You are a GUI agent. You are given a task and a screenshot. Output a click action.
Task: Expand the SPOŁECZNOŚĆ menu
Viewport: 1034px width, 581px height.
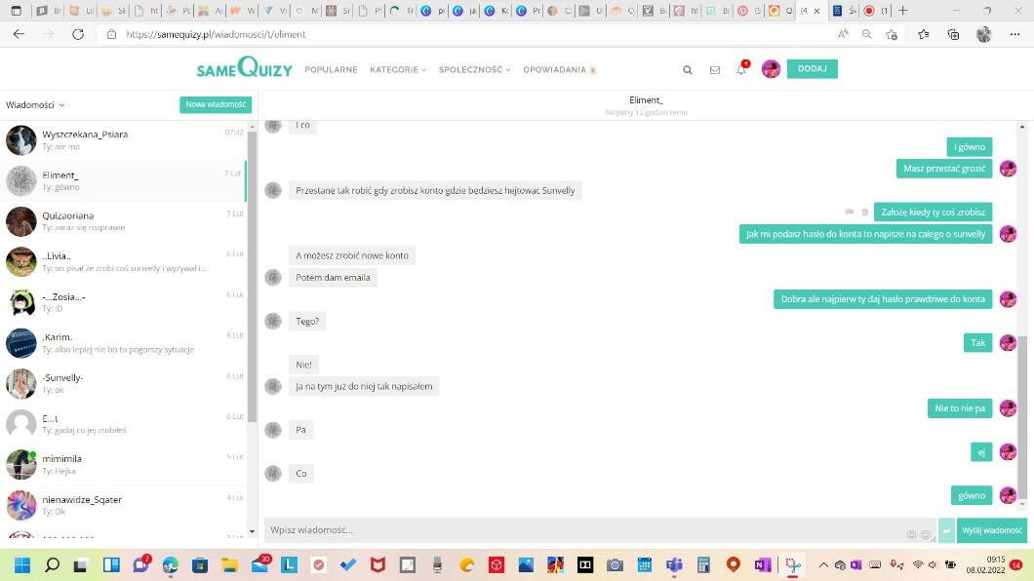474,70
